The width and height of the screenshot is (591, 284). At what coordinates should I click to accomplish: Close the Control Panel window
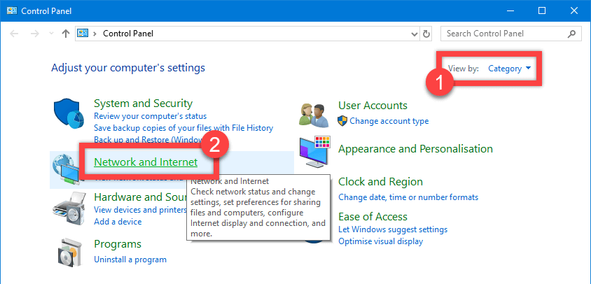tap(574, 11)
